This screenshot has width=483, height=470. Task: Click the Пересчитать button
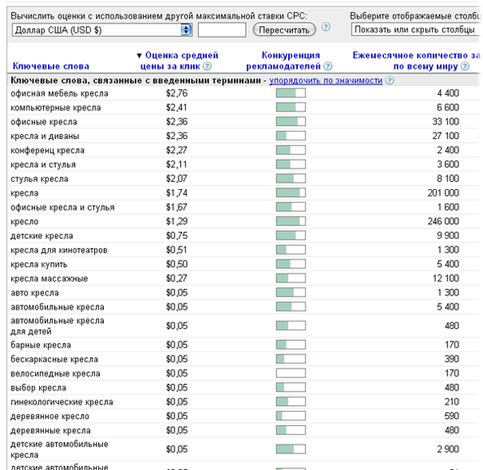pos(284,30)
